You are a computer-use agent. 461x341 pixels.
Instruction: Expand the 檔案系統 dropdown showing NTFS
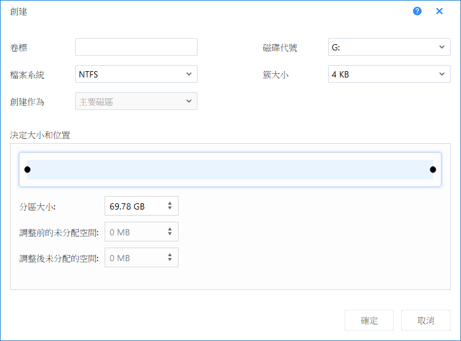pos(136,74)
